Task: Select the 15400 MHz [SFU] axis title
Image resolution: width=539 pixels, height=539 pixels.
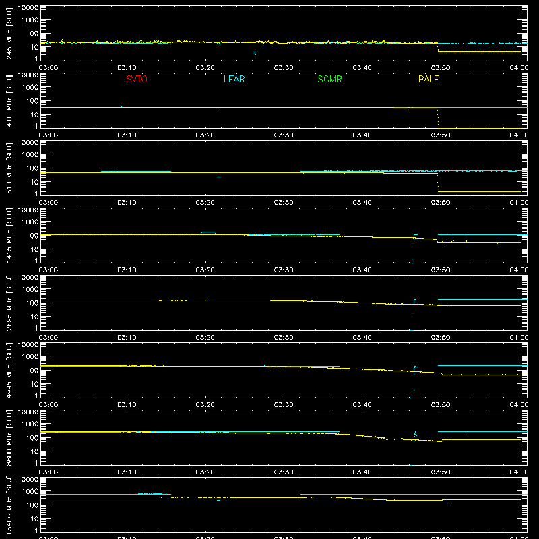Action: [x=9, y=505]
